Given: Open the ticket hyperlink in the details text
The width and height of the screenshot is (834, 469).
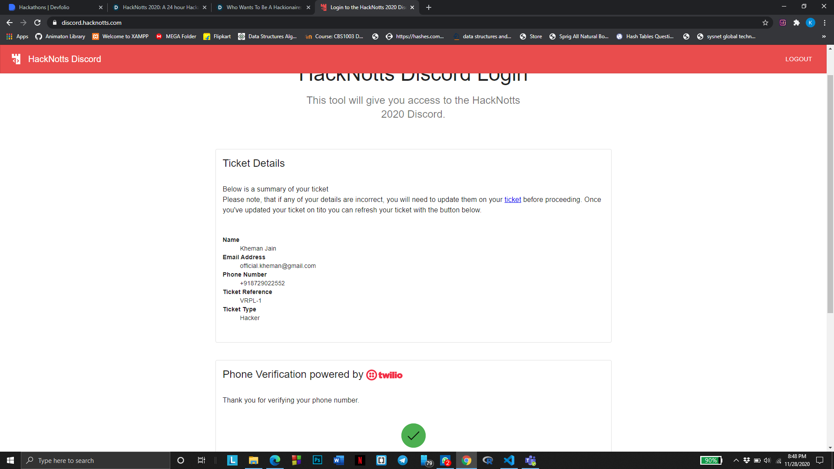Looking at the screenshot, I should click(513, 200).
